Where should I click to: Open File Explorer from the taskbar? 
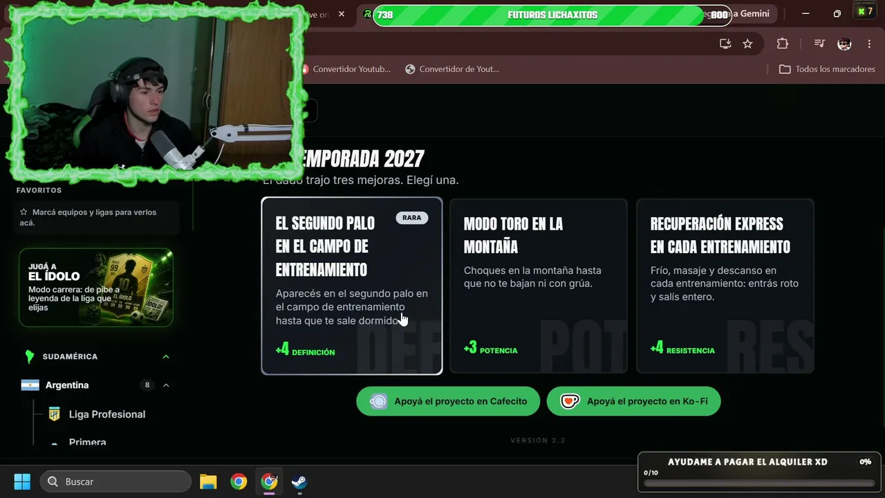click(x=208, y=481)
